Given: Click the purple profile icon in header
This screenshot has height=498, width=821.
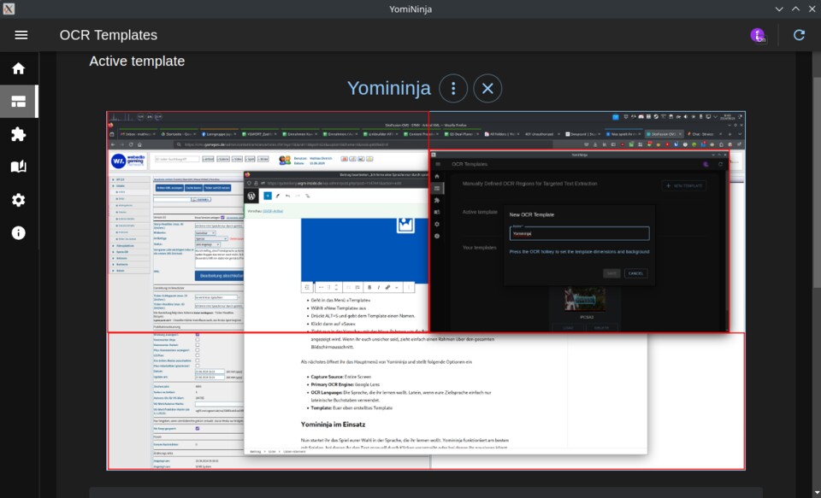Looking at the screenshot, I should (758, 35).
